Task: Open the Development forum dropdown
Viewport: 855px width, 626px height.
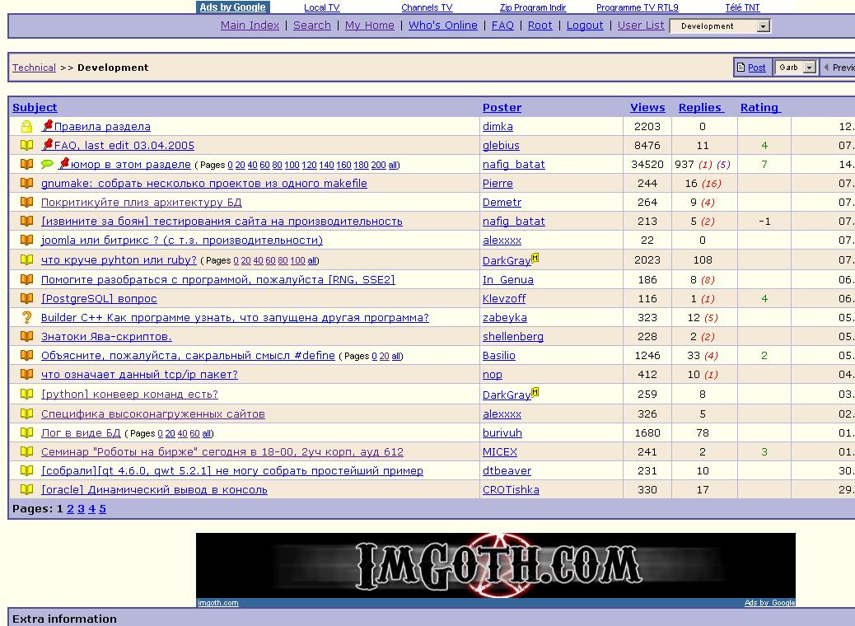Action: coord(763,26)
